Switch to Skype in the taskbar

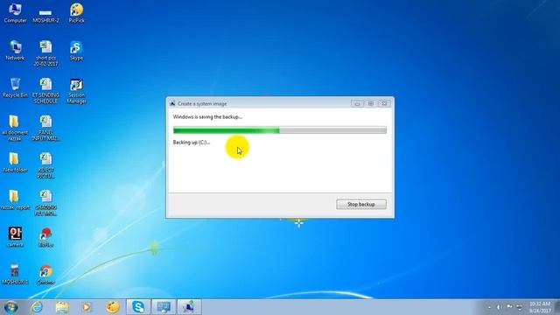138,307
